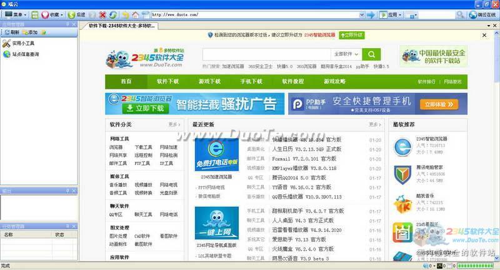The width and height of the screenshot is (500, 270).
Task: Open Foxmail V7.2.0.101 官方版 entry
Action: tap(304, 159)
